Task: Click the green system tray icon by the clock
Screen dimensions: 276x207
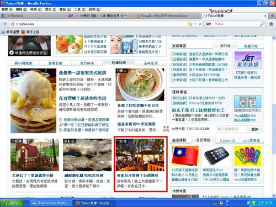Action: 254,203
